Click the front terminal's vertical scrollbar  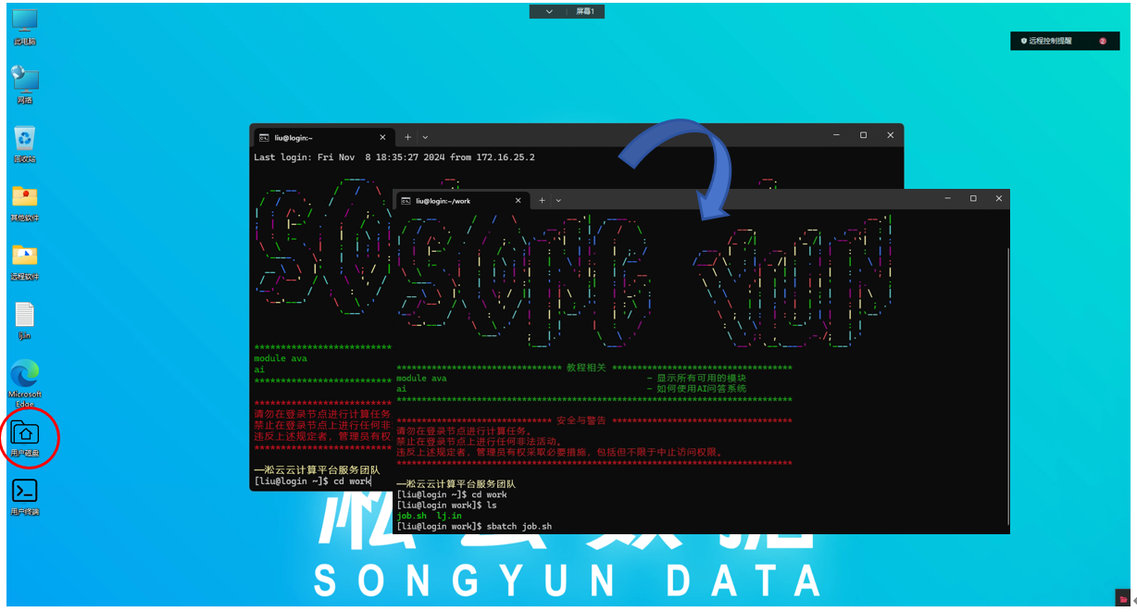pos(1006,370)
